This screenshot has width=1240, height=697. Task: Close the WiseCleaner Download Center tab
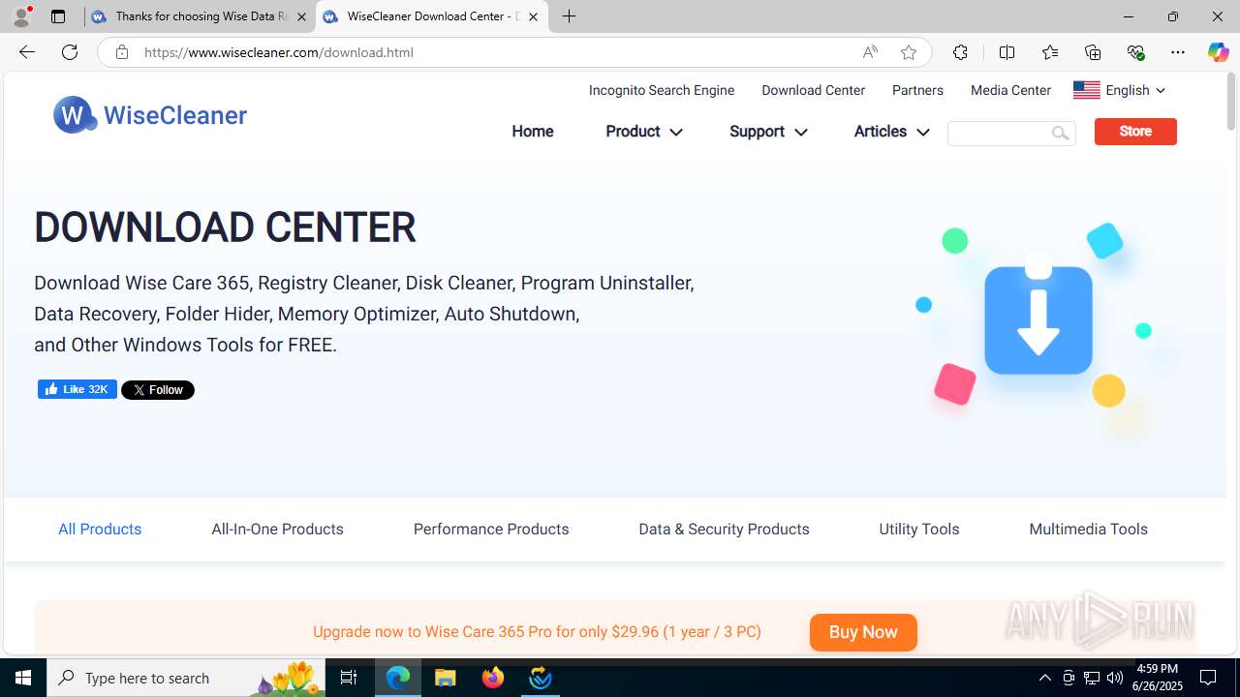[x=533, y=16]
